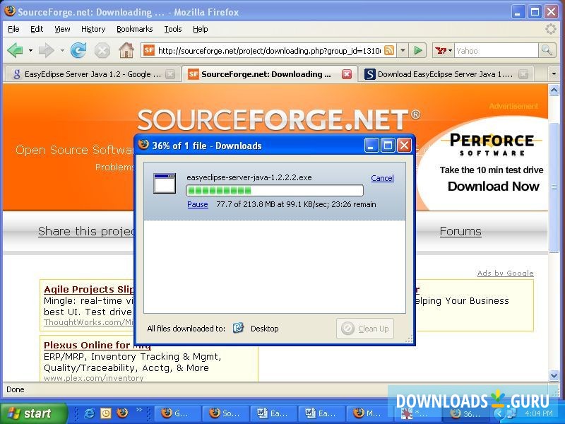Click the green Go arrow
The height and width of the screenshot is (424, 565).
[418, 50]
